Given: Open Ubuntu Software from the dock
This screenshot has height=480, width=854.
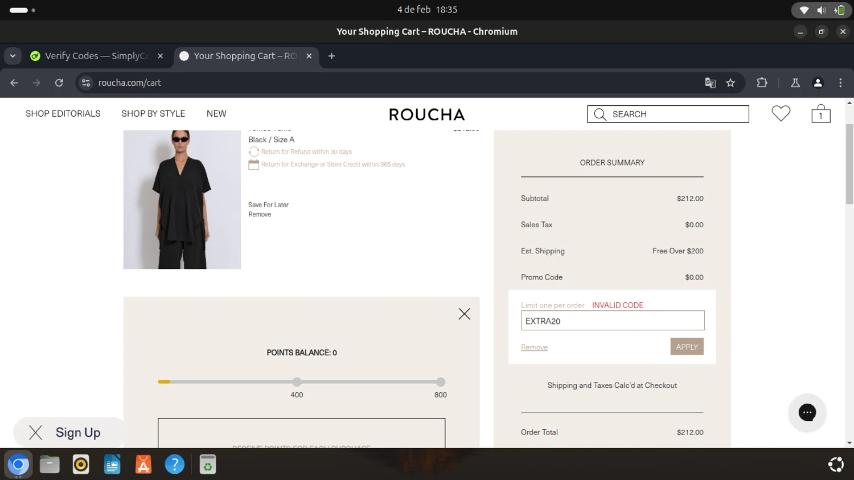Looking at the screenshot, I should click(143, 465).
